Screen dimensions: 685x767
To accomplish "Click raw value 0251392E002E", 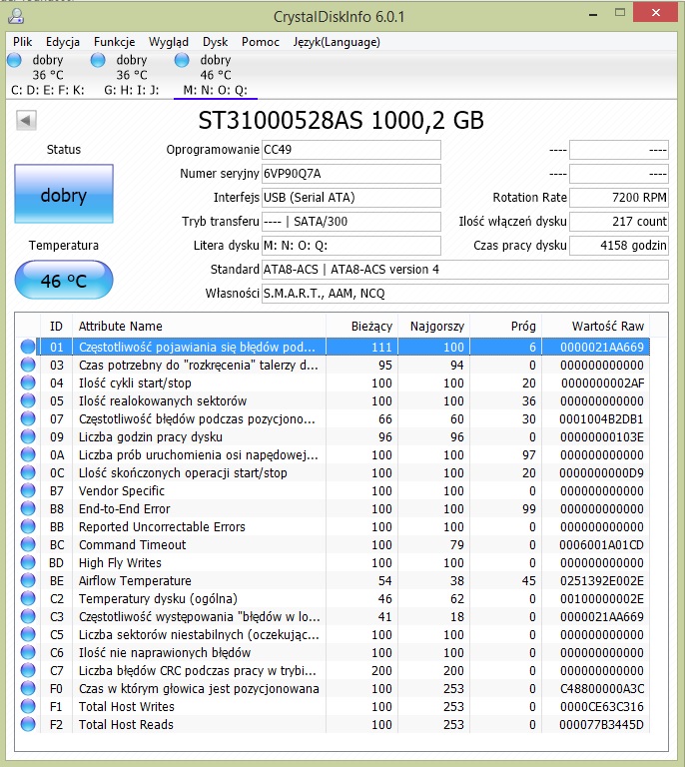I will click(602, 581).
